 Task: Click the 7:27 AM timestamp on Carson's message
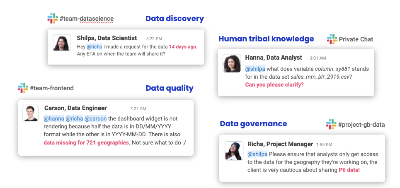(138, 108)
